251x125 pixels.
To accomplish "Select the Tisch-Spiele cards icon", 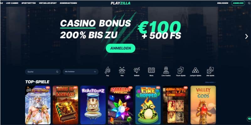I will [x=181, y=70].
